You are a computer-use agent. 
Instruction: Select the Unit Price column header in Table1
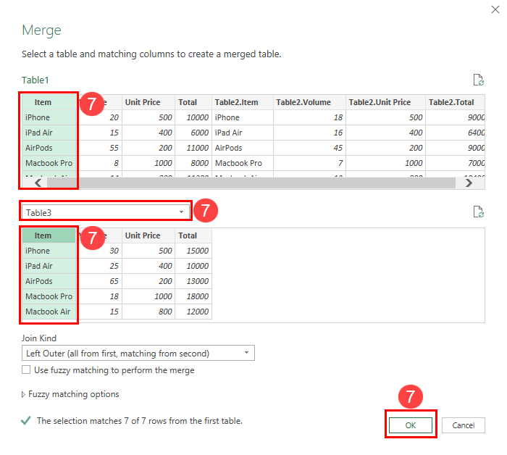(x=148, y=102)
